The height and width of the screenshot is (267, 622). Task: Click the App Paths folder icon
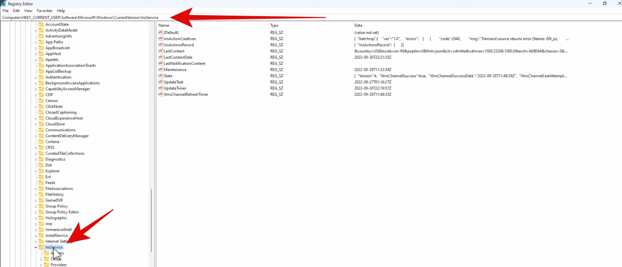click(41, 42)
